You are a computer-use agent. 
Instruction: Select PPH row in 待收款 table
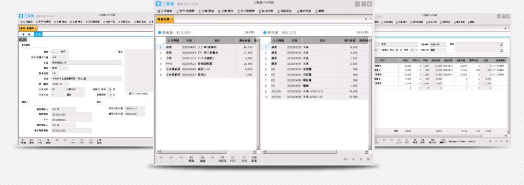click(x=206, y=64)
